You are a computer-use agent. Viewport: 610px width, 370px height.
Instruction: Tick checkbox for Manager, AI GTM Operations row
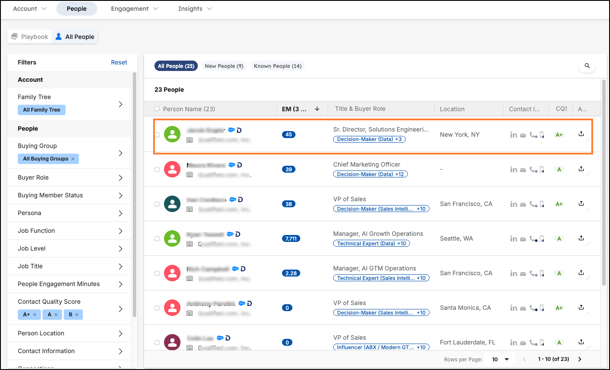(x=157, y=273)
